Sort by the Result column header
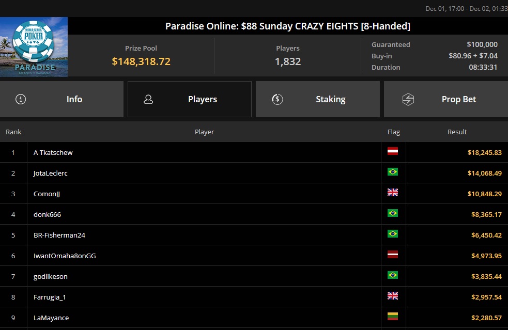The image size is (508, 330). coord(457,132)
